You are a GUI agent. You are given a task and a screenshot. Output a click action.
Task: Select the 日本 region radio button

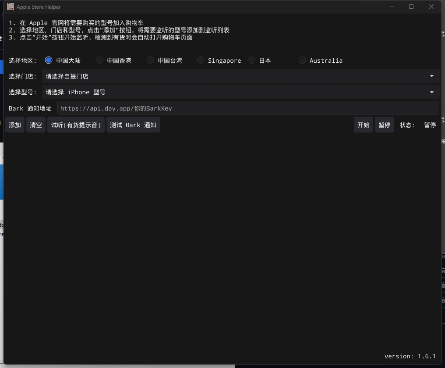pos(251,60)
